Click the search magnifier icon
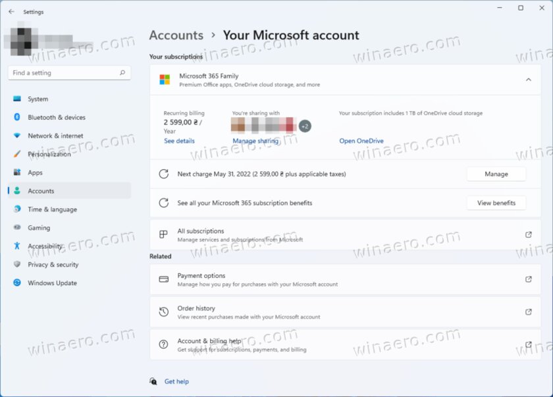The height and width of the screenshot is (397, 553). click(x=122, y=72)
